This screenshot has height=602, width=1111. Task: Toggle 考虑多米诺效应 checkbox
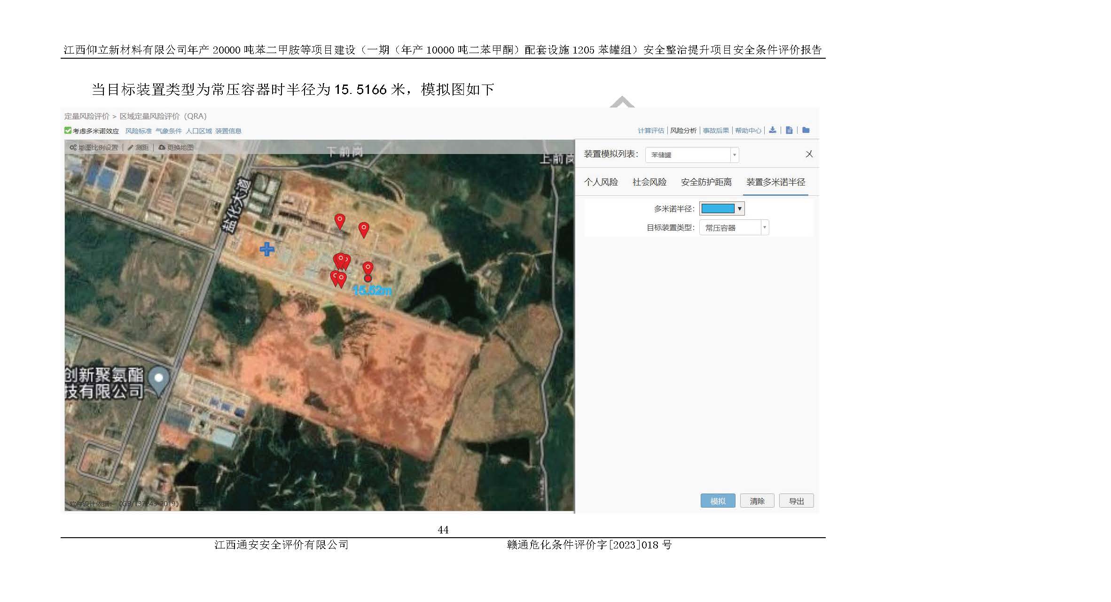(x=68, y=131)
